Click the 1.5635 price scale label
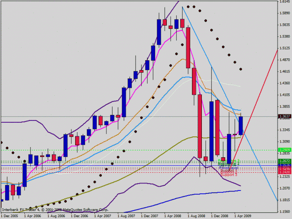The height and width of the screenshot is (219, 292). coord(285,25)
